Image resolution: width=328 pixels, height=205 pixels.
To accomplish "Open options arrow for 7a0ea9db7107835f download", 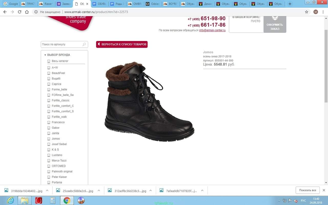I will [x=202, y=190].
